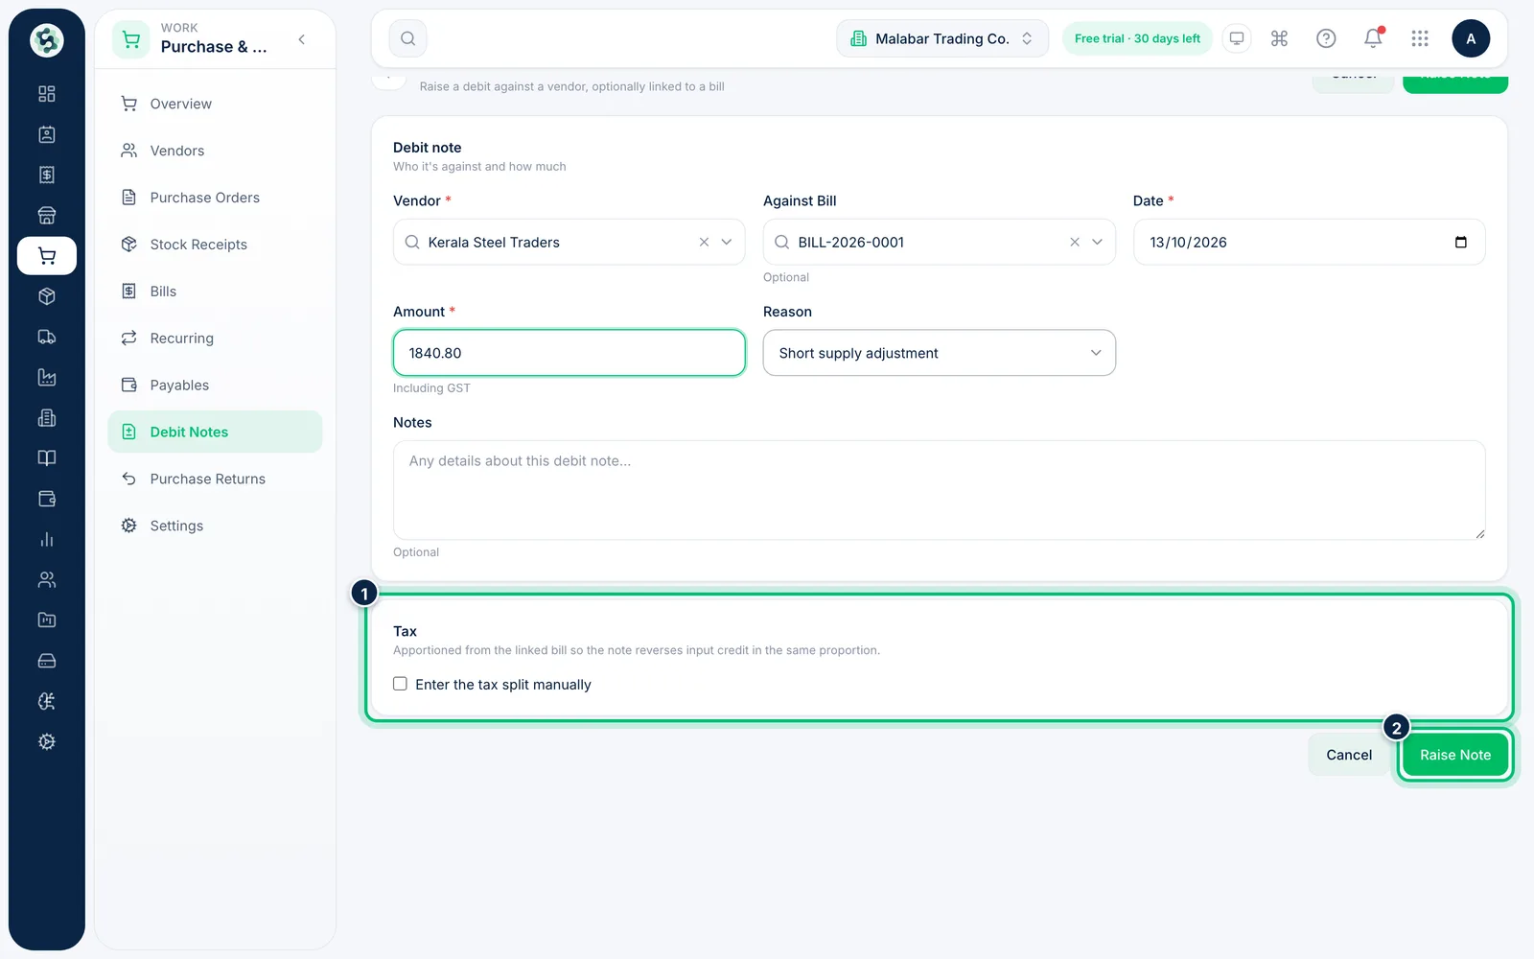Clear the Kerala Steel Traders vendor selection
The height and width of the screenshot is (959, 1534).
[x=704, y=242]
